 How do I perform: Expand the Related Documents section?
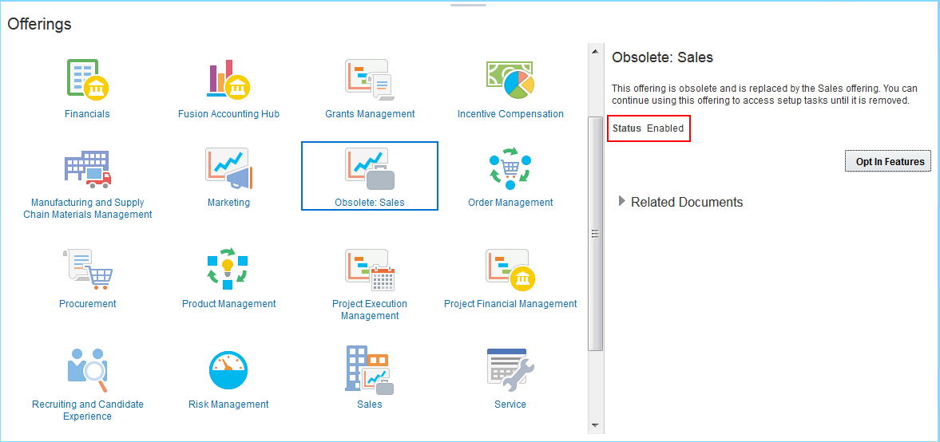pos(622,202)
